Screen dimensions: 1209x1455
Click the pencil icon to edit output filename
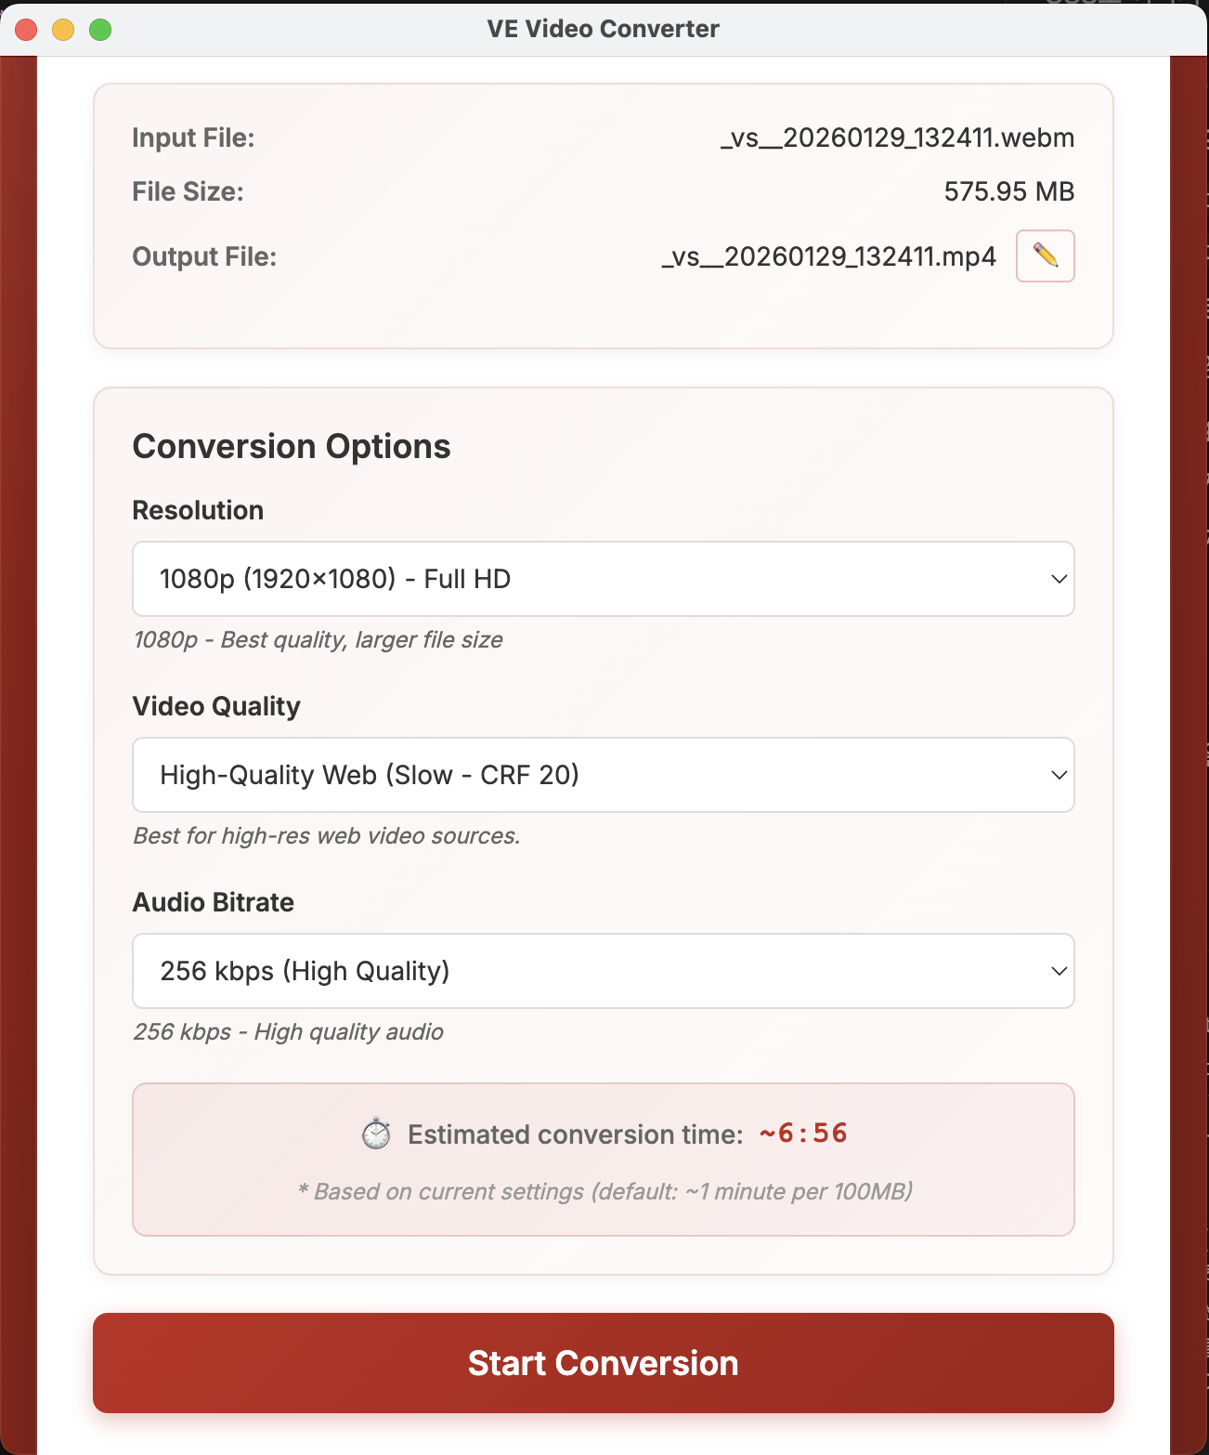click(x=1044, y=256)
